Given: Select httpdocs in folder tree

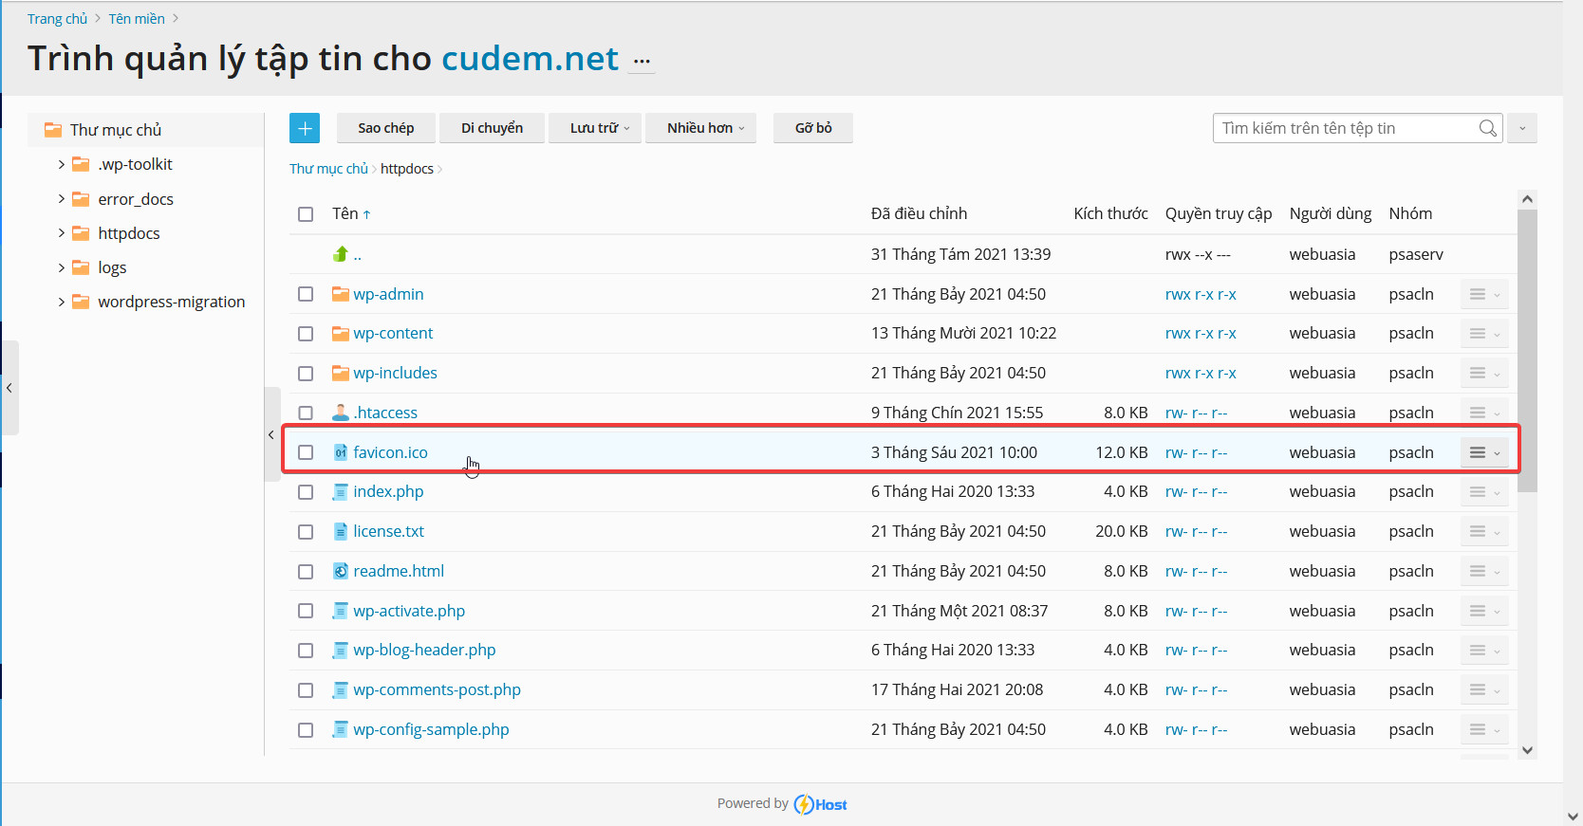Looking at the screenshot, I should (129, 233).
